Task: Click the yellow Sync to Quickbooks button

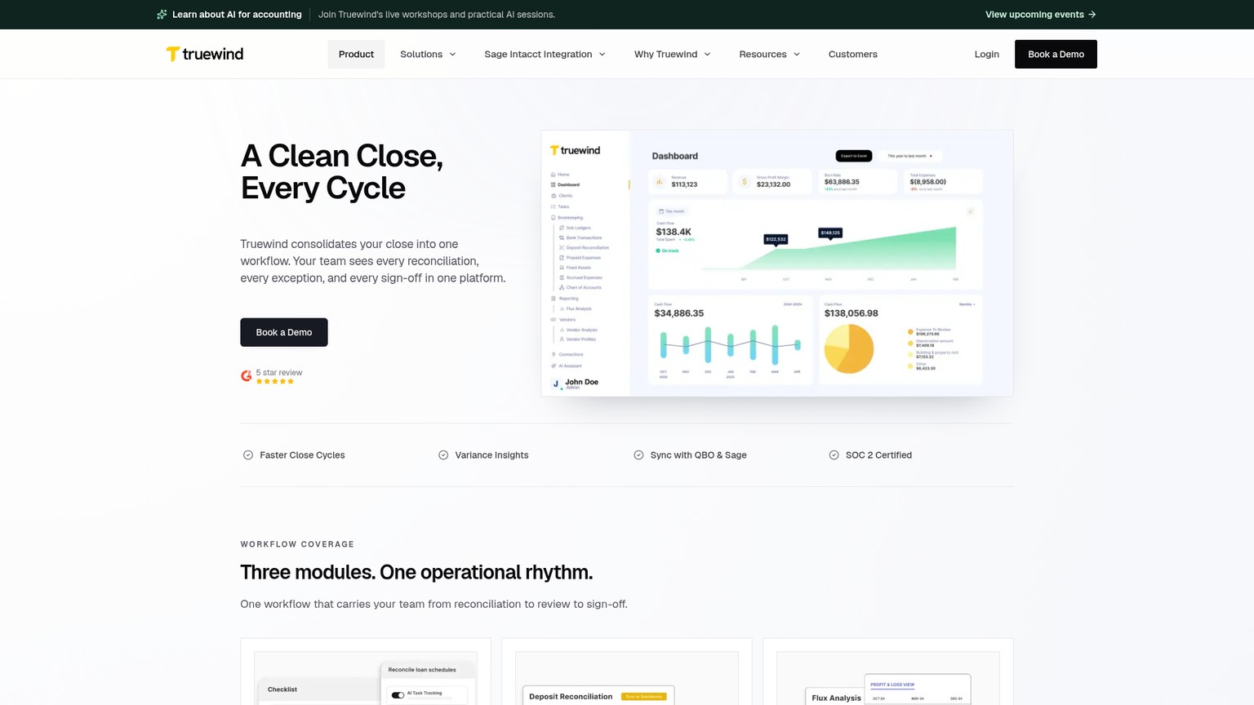Action: coord(644,697)
